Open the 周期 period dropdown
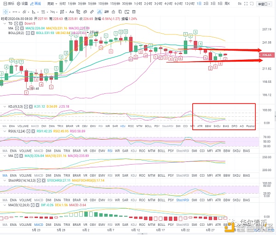 [52, 4]
